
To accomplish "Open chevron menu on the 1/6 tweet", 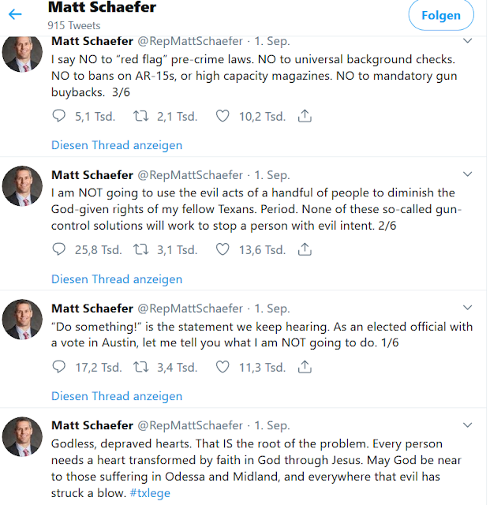I will 467,309.
